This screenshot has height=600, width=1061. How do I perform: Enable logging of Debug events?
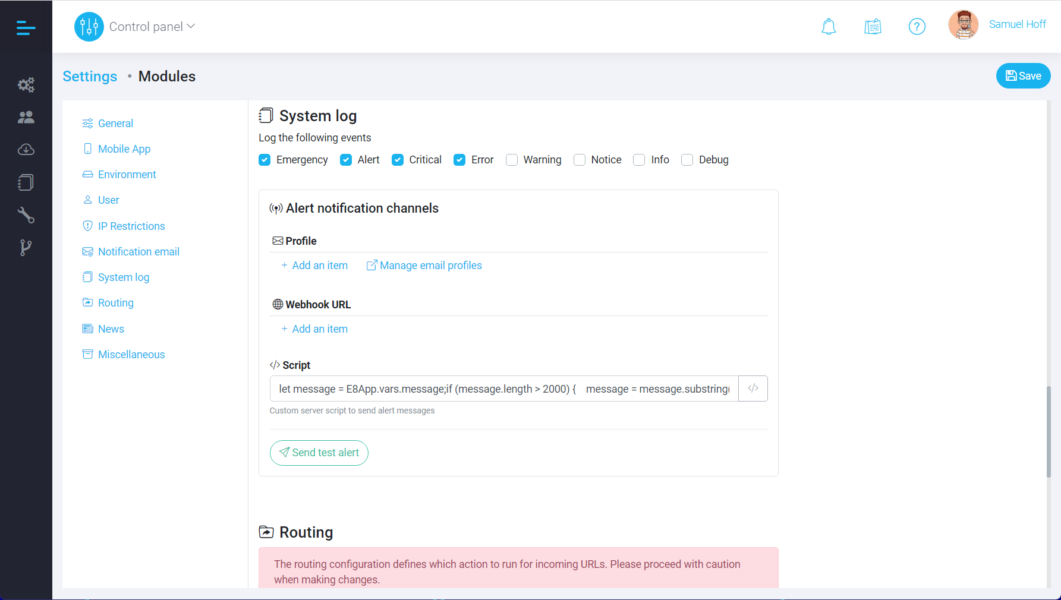coord(687,160)
